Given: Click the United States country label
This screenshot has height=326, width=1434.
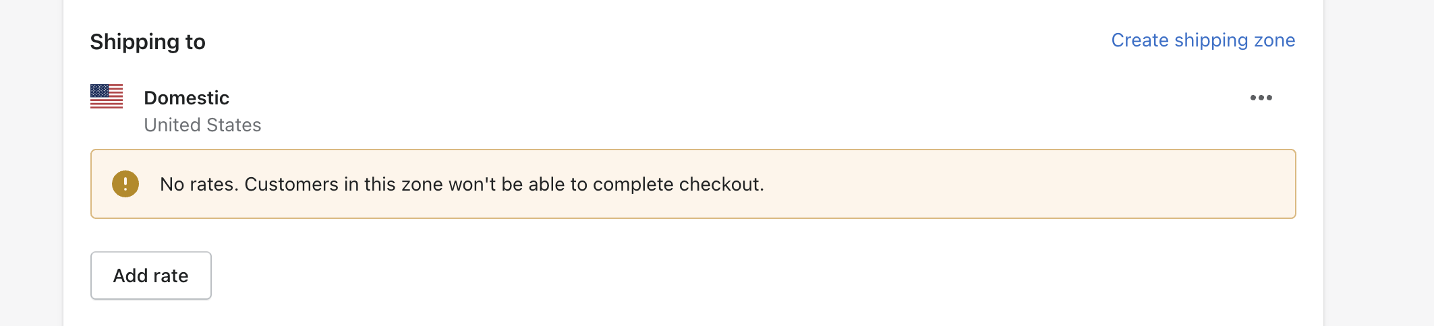Looking at the screenshot, I should click(202, 125).
